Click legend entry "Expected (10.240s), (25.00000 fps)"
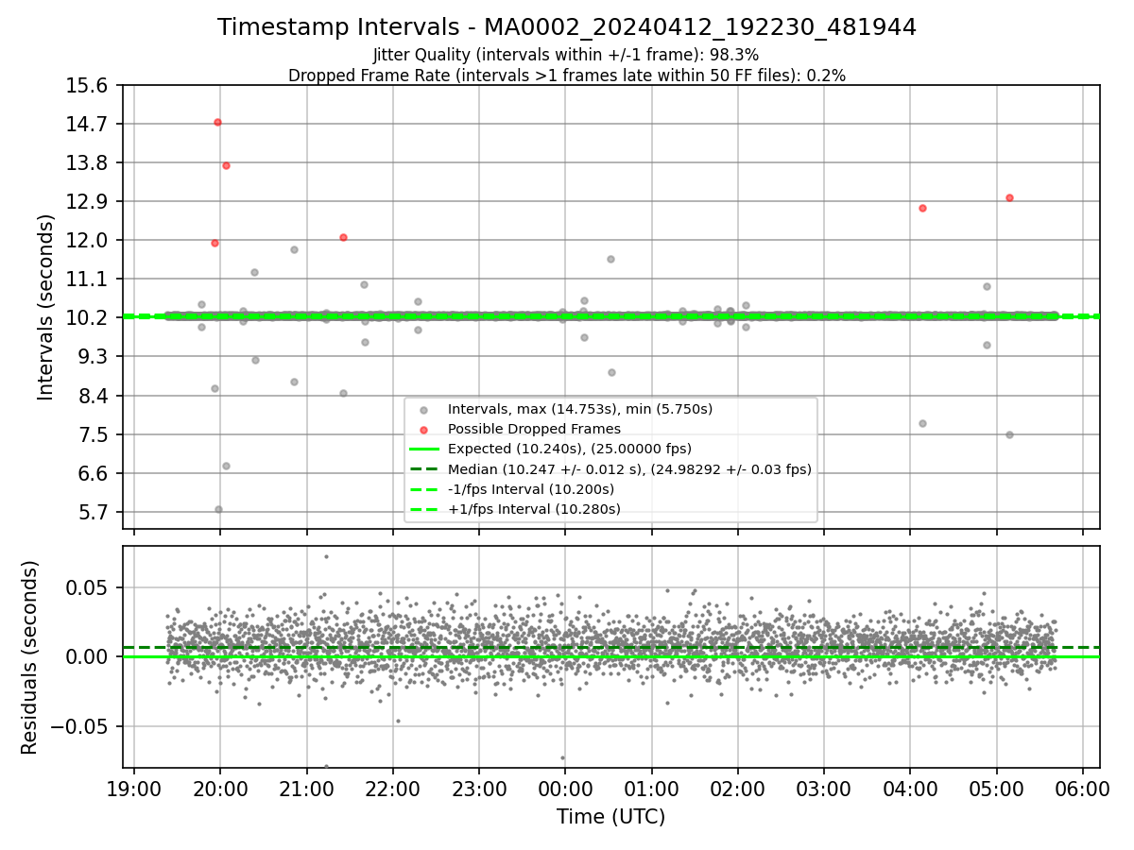 (570, 449)
